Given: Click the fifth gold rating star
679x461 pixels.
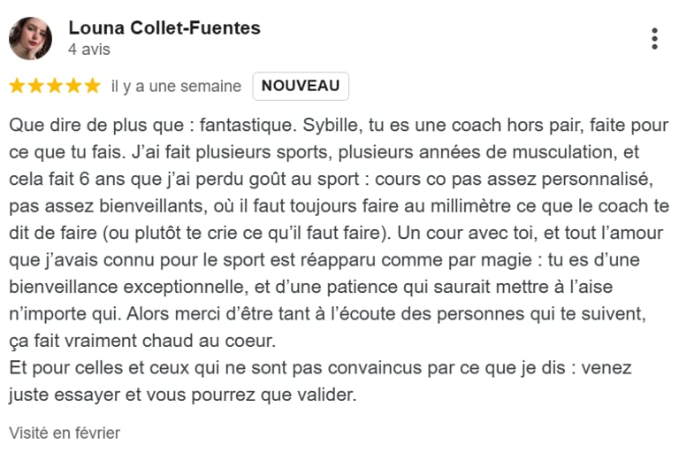Looking at the screenshot, I should (x=93, y=86).
